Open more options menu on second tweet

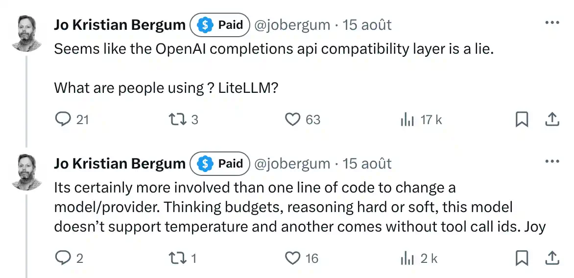tap(552, 162)
